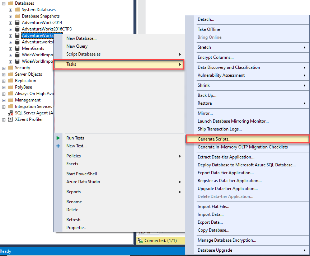The image size is (310, 256).
Task: Expand the MemGrants database node
Action: pyautogui.click(x=11, y=49)
